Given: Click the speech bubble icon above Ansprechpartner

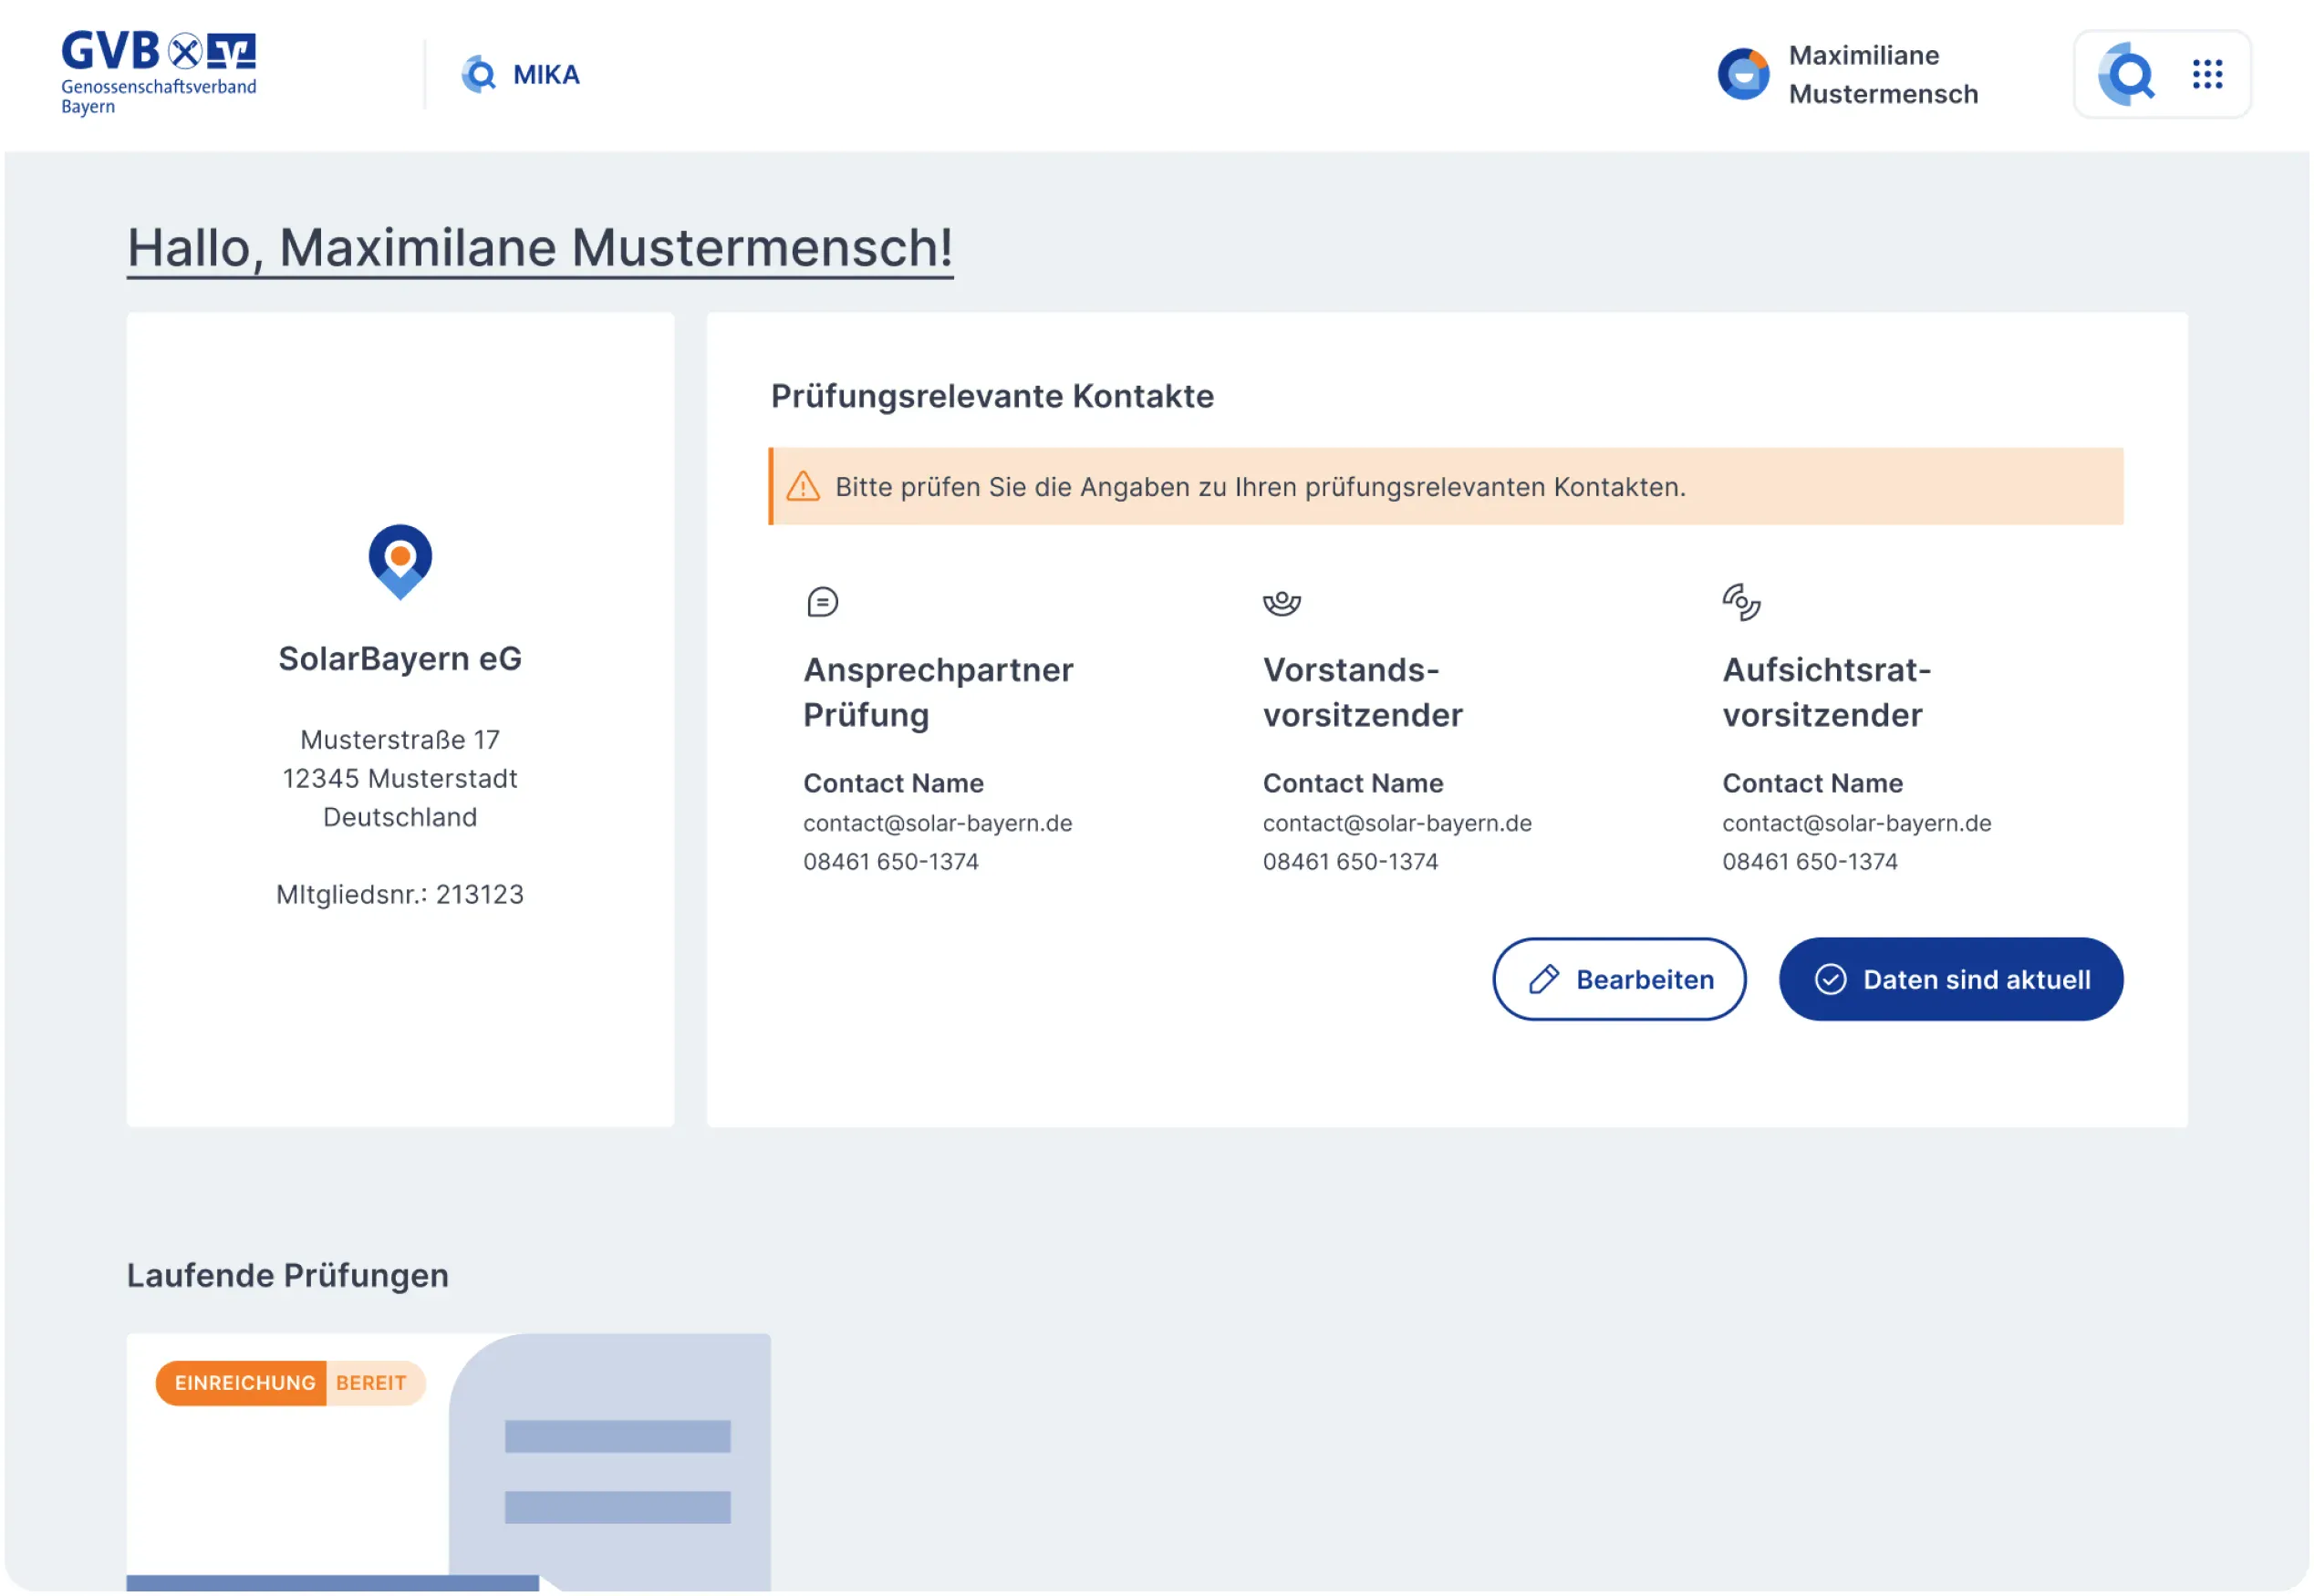Looking at the screenshot, I should (x=822, y=602).
